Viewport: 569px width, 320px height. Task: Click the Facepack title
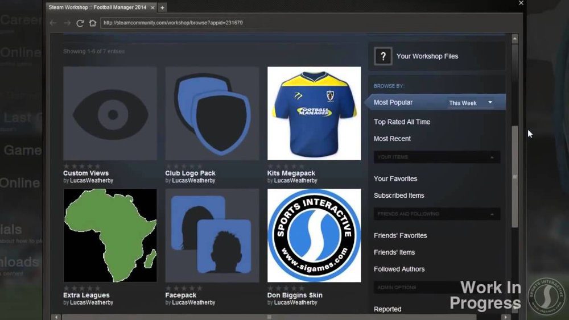tap(181, 296)
